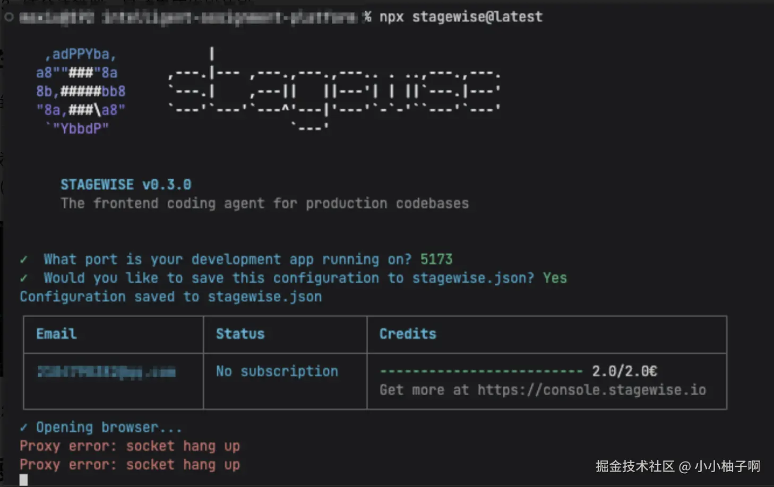The image size is (774, 487).
Task: Click the checkmark next to Opening browser
Action: pos(24,428)
